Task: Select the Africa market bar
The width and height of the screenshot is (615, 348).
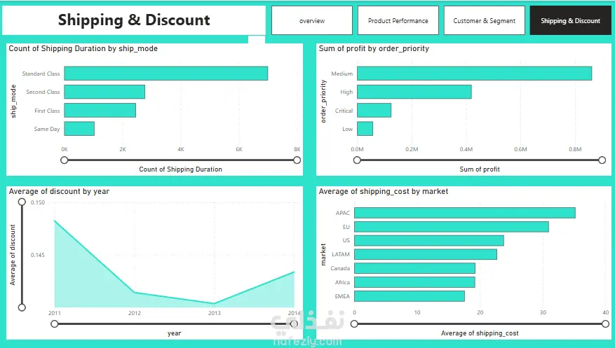Action: [x=414, y=282]
